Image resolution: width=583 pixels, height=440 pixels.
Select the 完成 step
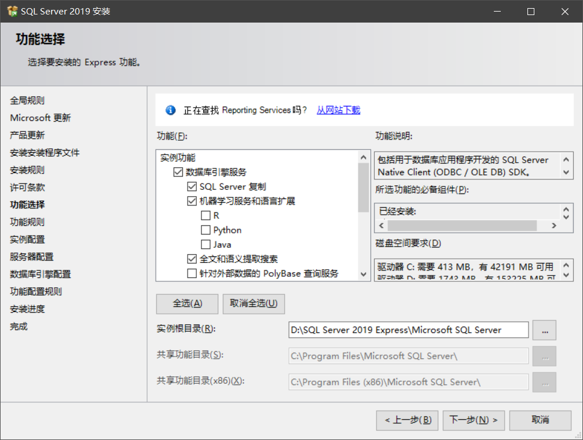[x=19, y=327]
